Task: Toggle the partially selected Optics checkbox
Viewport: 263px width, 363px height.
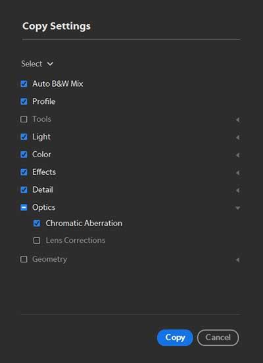Action: (x=24, y=207)
